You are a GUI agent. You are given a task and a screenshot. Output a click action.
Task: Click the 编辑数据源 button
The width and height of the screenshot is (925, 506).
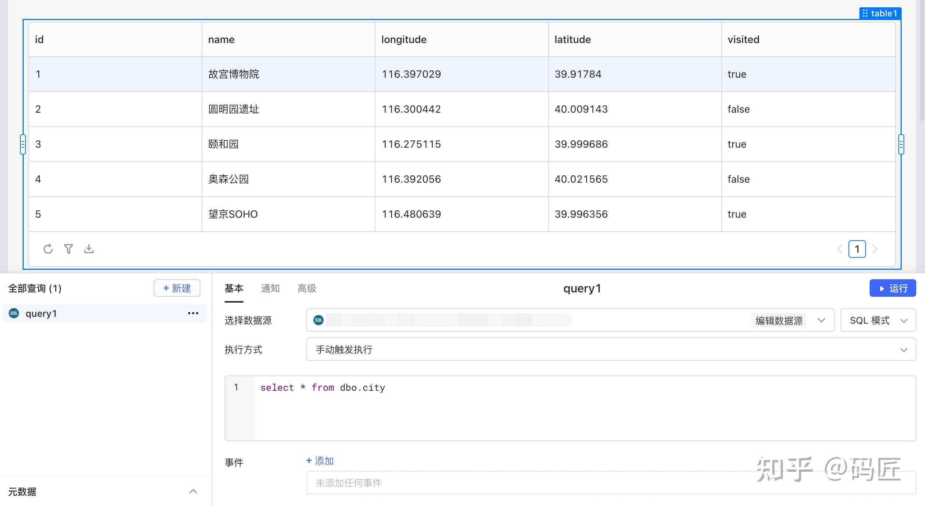[779, 320]
